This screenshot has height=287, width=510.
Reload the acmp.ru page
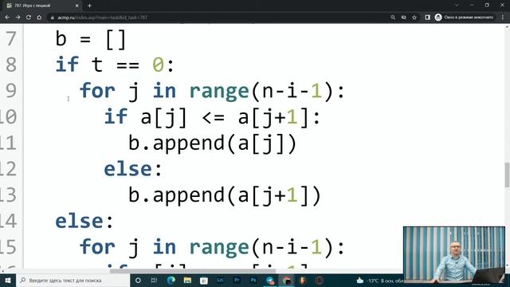pyautogui.click(x=29, y=18)
